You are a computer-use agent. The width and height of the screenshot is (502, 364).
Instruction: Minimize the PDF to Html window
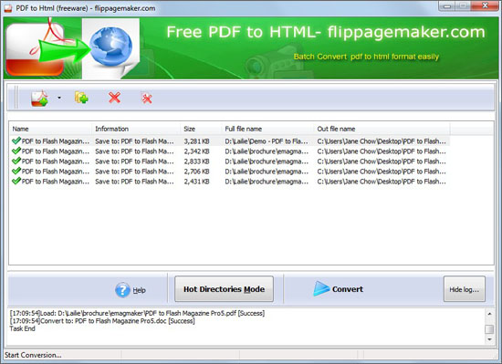point(447,5)
